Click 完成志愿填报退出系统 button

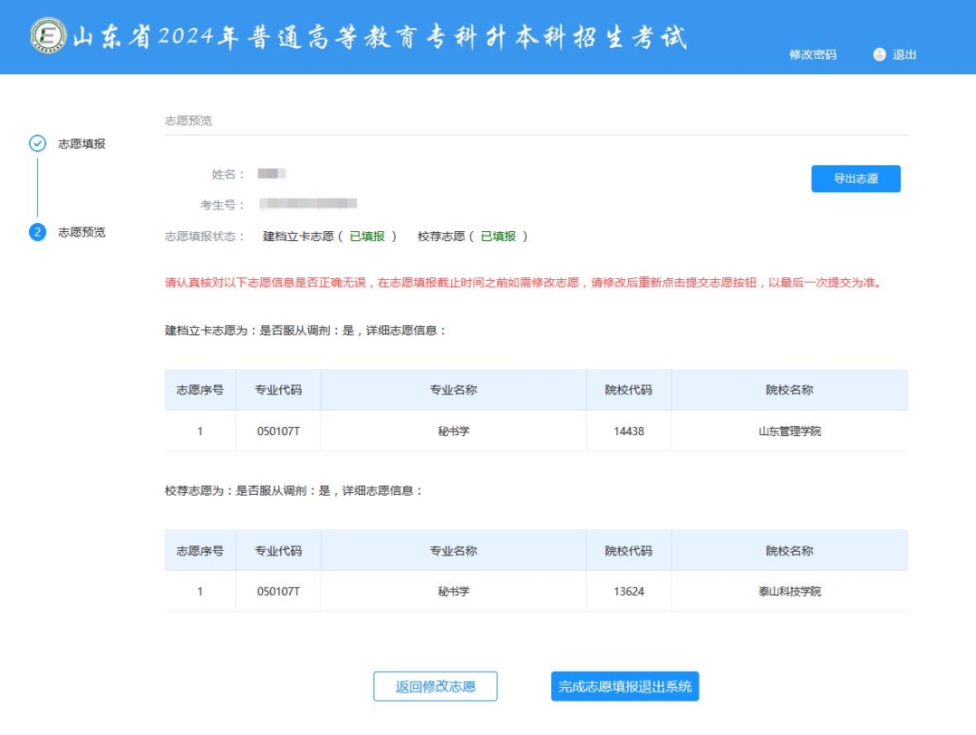[624, 686]
